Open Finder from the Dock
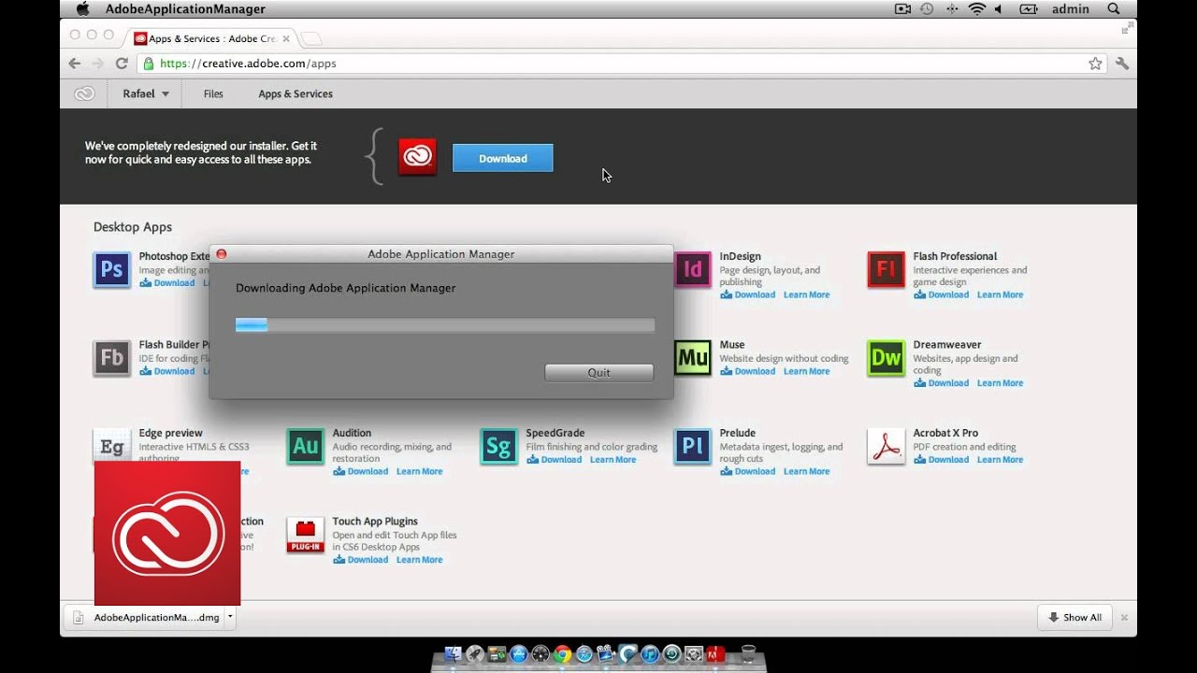This screenshot has height=673, width=1197. coord(454,654)
